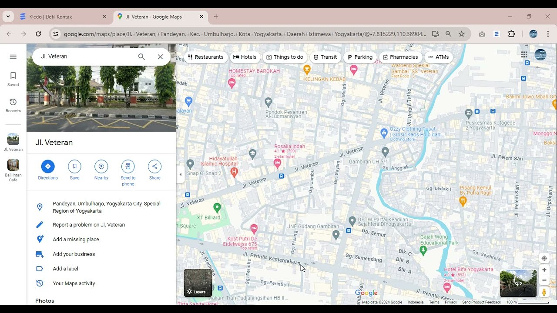Open tab search dropdown arrow
This screenshot has height=313, width=557.
click(x=8, y=17)
